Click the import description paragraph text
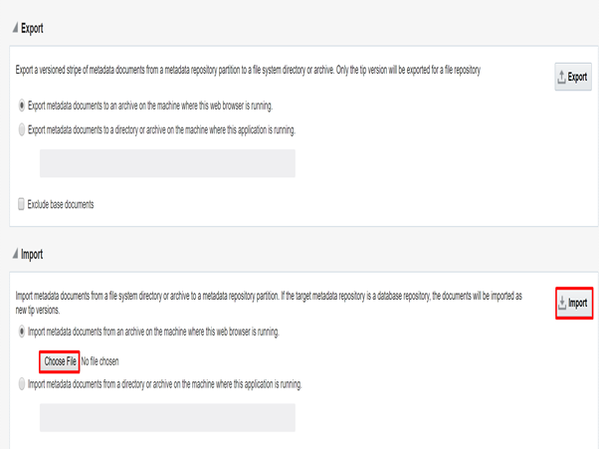 pos(269,303)
